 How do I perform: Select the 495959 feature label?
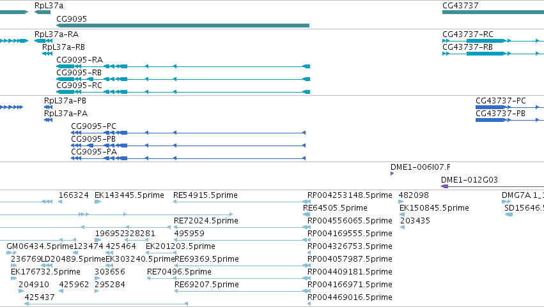coord(189,234)
